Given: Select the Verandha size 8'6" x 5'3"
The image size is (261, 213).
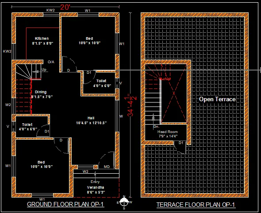Looking at the screenshot, I should [96, 192].
